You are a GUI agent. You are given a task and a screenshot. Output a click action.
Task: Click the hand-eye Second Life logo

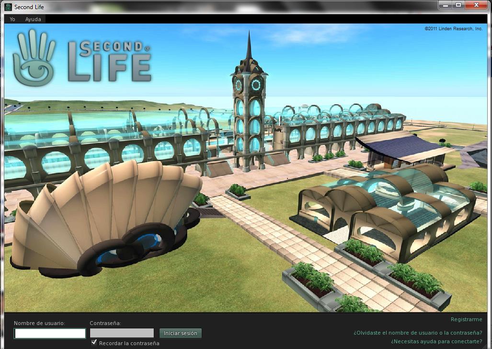[34, 58]
